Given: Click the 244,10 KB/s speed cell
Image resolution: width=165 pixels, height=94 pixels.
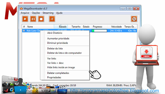Looking at the screenshot, I should click(x=116, y=31).
